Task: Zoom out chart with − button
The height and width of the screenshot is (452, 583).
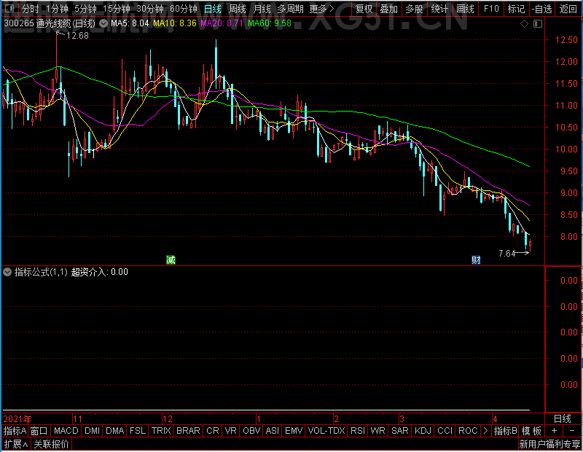Action: pos(572,431)
